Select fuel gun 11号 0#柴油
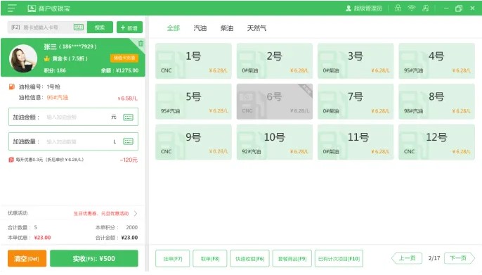Viewport: 482px width, 275px height. (356, 142)
